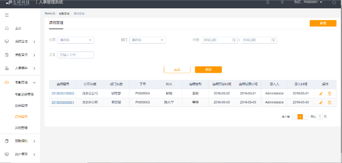Click the power logout icon
The image size is (342, 163).
click(x=334, y=2)
